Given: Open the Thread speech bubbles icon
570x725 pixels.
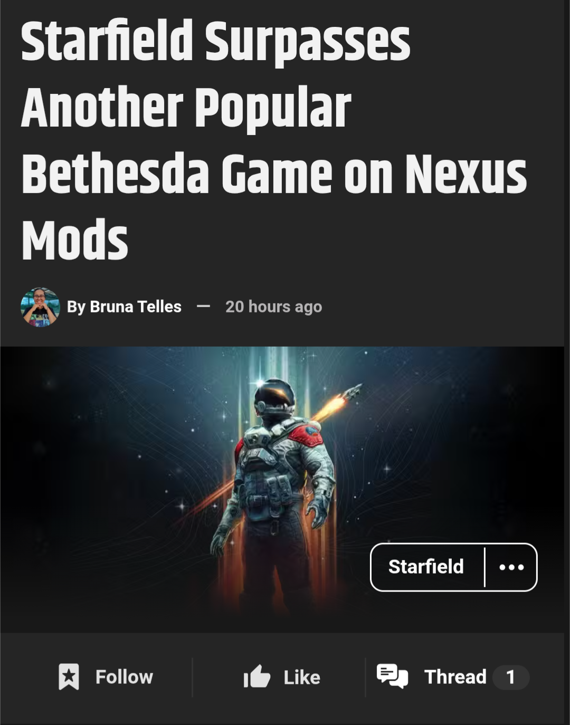Looking at the screenshot, I should pyautogui.click(x=392, y=676).
